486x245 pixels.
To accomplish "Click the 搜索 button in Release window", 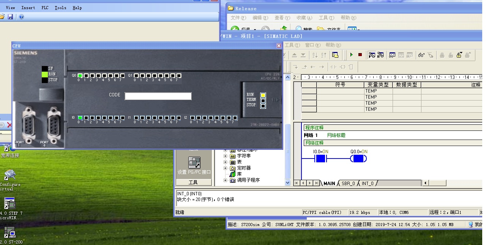I will pyautogui.click(x=304, y=29).
